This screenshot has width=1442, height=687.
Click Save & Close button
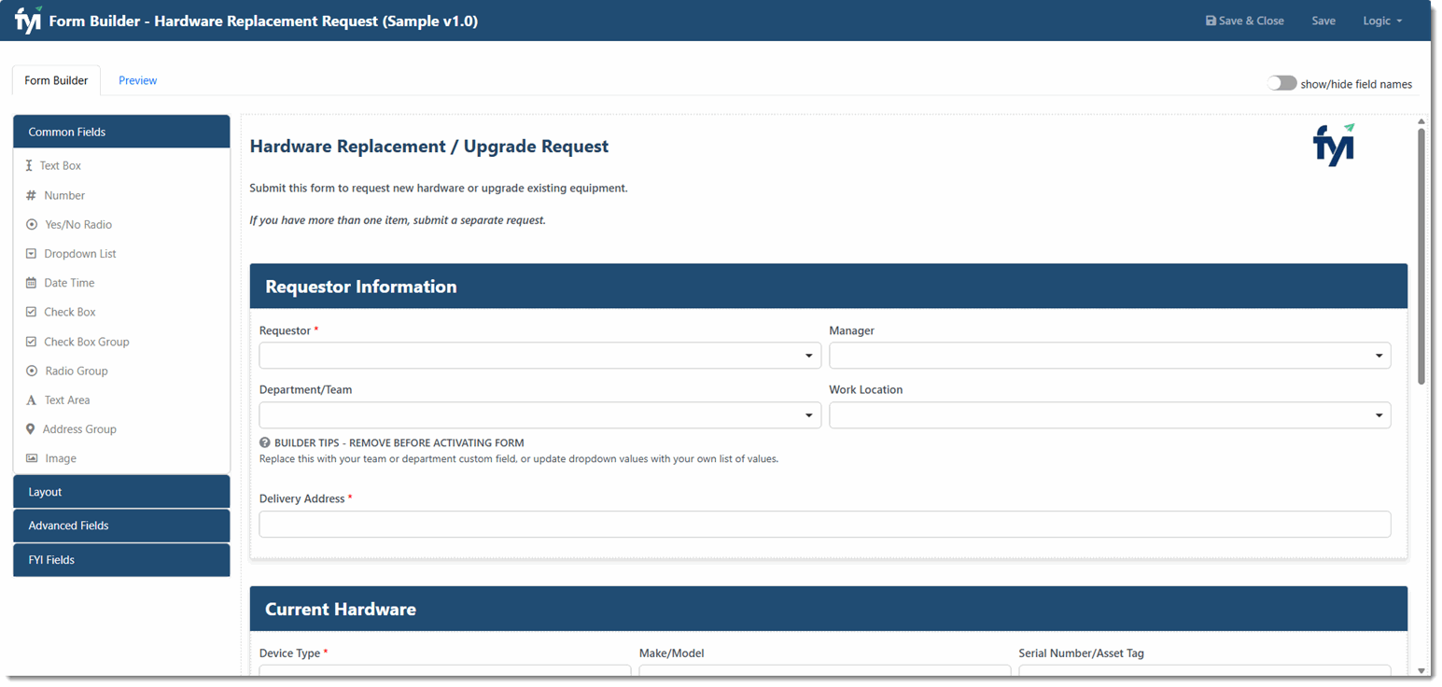pos(1244,21)
